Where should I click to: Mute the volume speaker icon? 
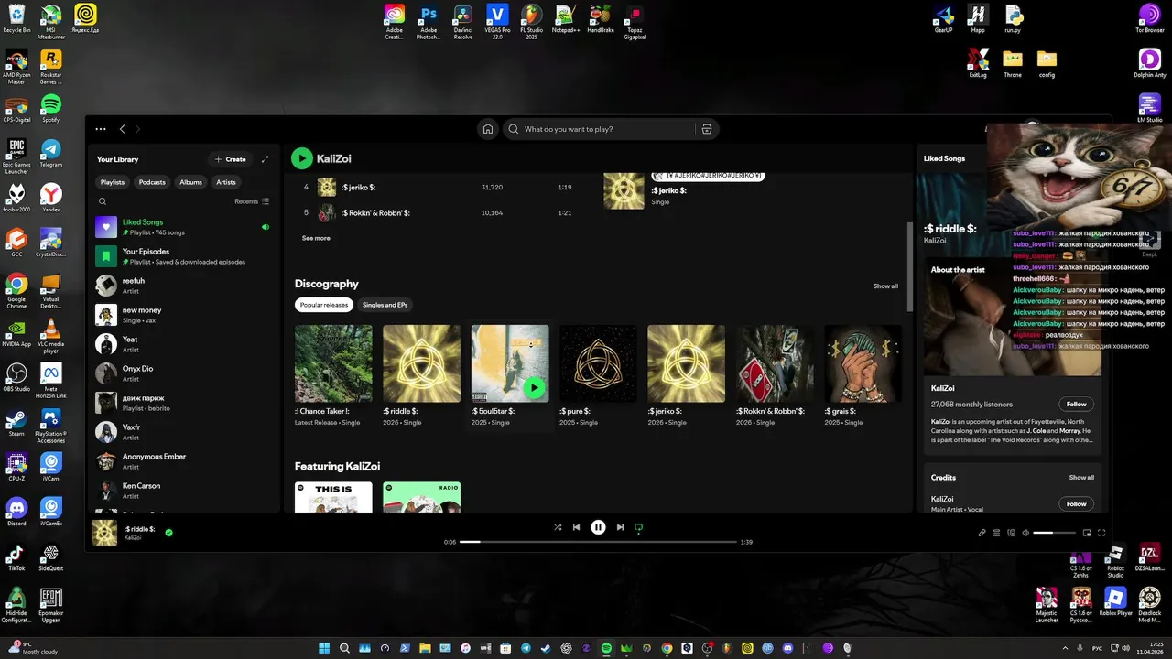[1025, 533]
